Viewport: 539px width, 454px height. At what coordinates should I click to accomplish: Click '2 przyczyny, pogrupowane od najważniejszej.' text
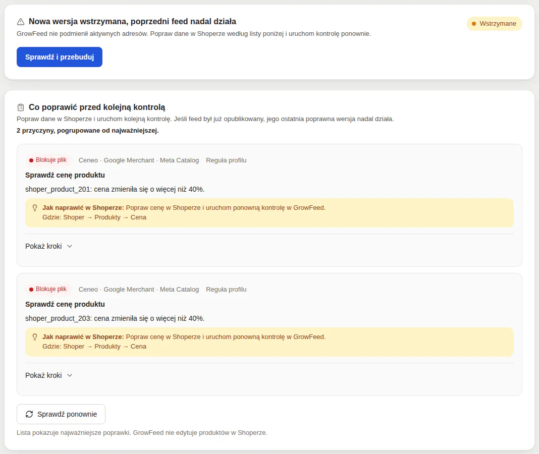point(88,131)
